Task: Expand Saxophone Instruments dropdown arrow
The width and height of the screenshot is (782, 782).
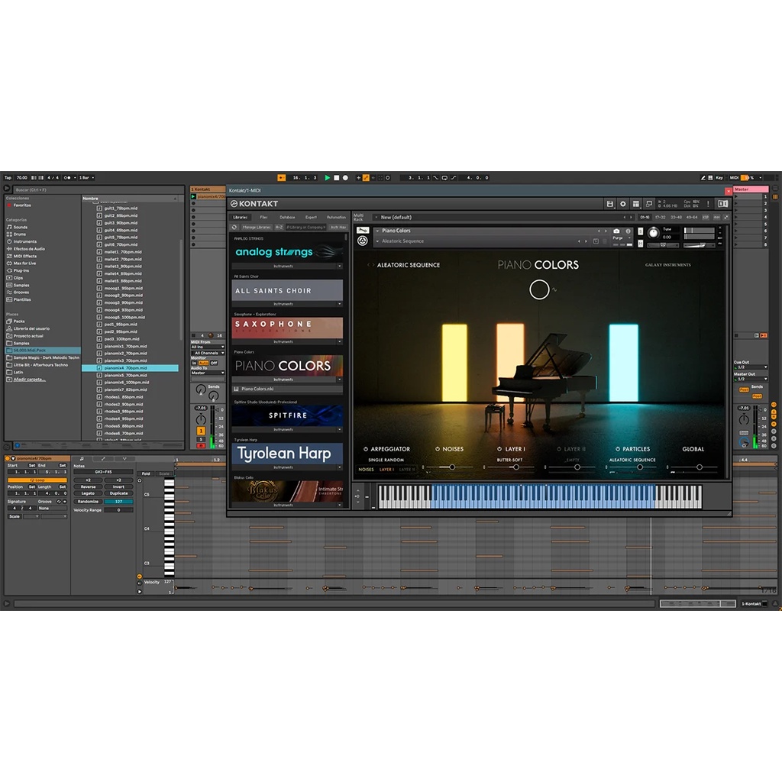Action: click(x=340, y=342)
